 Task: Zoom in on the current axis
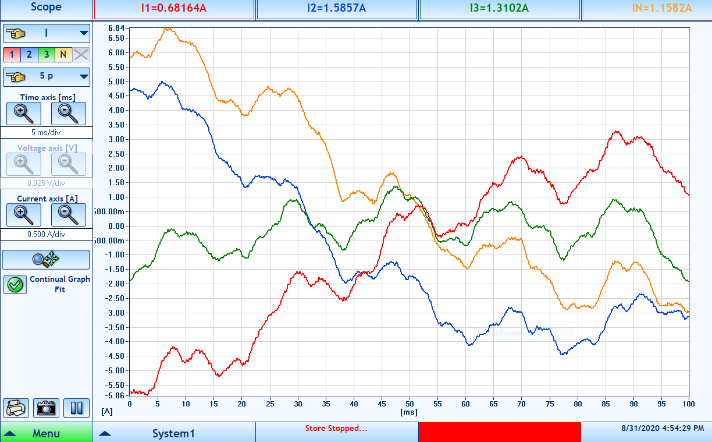(x=24, y=215)
